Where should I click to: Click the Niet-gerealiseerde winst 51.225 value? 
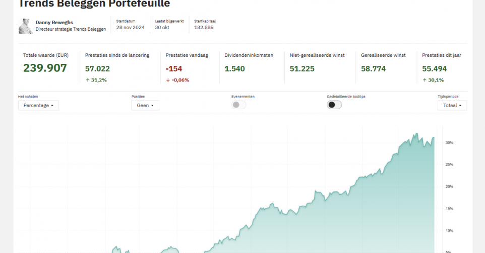point(302,69)
